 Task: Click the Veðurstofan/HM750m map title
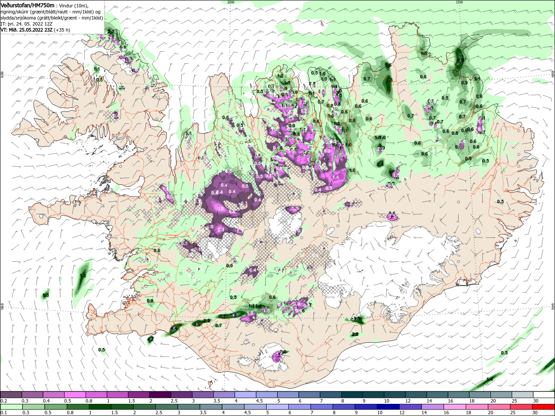pos(27,5)
